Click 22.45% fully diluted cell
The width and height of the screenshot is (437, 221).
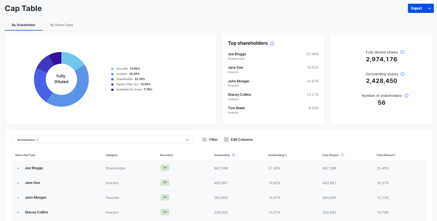click(383, 168)
